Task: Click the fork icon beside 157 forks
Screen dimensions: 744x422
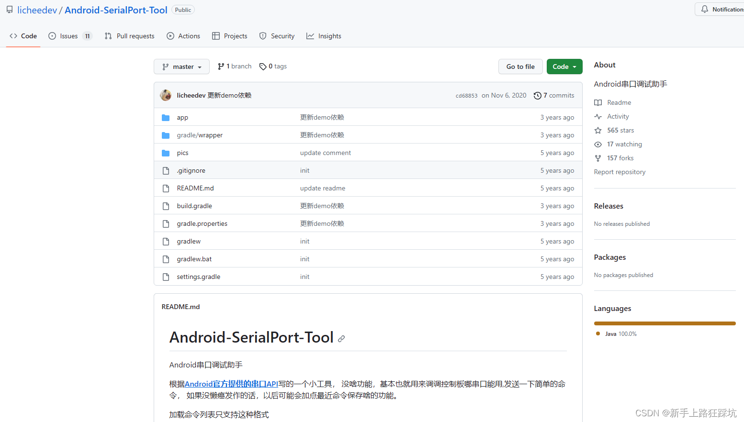Action: pos(598,158)
